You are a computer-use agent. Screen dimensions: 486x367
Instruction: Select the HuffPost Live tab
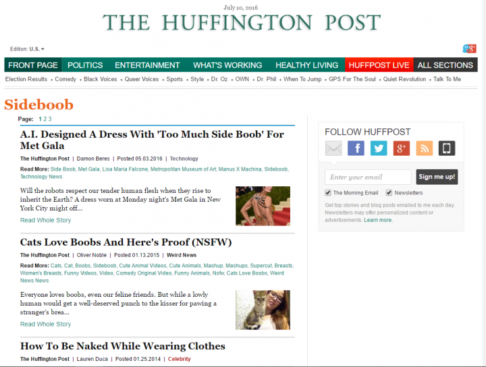(378, 65)
